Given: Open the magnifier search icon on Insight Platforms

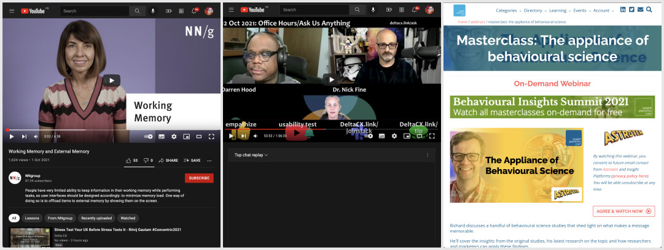Looking at the screenshot, I should [649, 10].
